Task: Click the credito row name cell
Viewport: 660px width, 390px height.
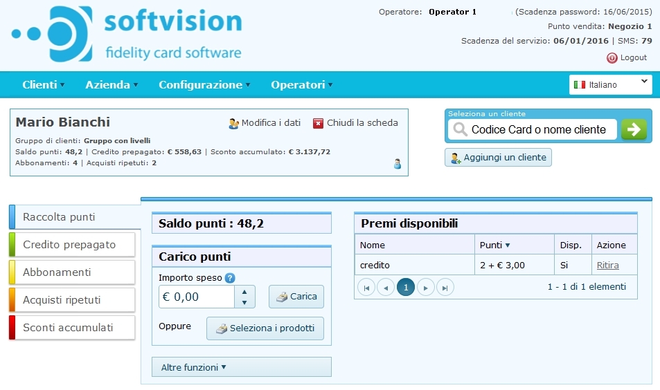Action: click(x=415, y=265)
